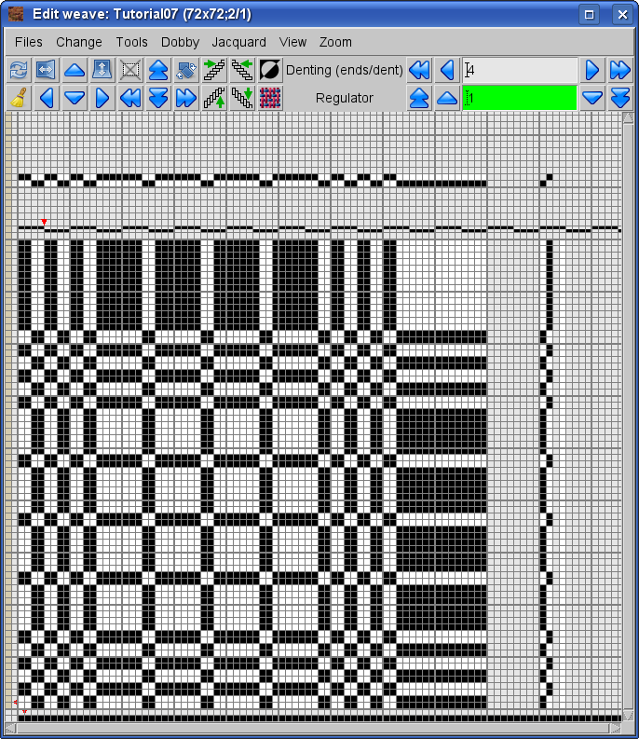
Task: Click the horizontal scrollbar right arrow
Action: 616,728
